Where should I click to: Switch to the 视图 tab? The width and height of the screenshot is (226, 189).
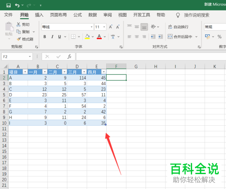122,15
